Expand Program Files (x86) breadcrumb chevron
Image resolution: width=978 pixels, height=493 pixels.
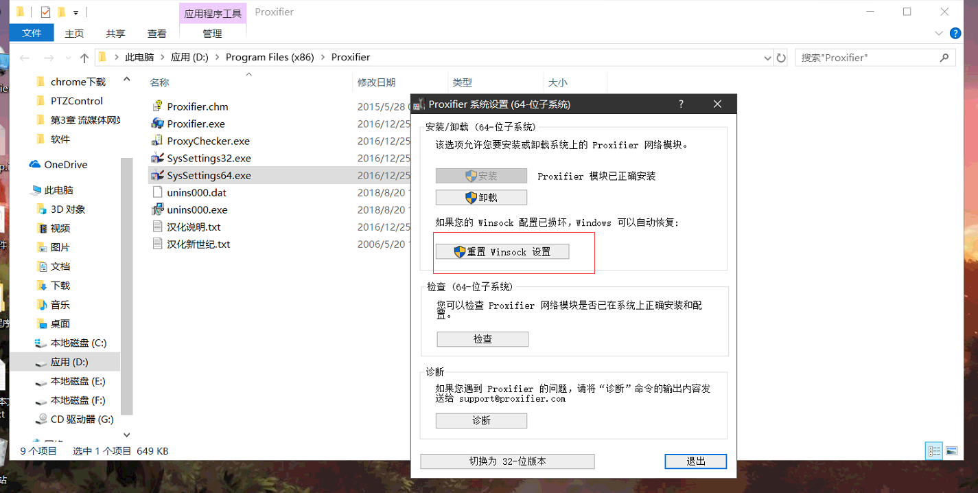(x=323, y=58)
